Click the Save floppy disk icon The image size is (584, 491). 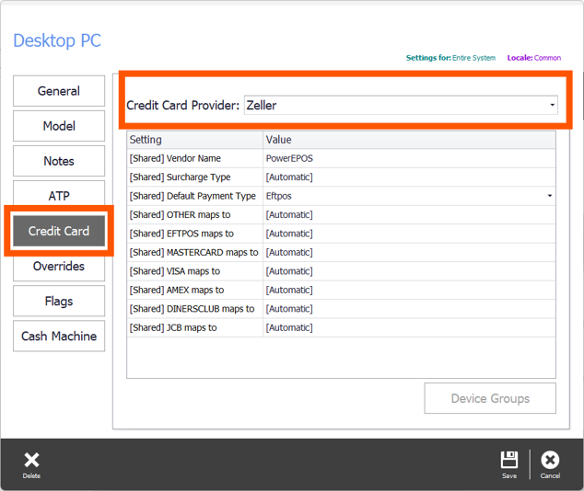click(509, 460)
